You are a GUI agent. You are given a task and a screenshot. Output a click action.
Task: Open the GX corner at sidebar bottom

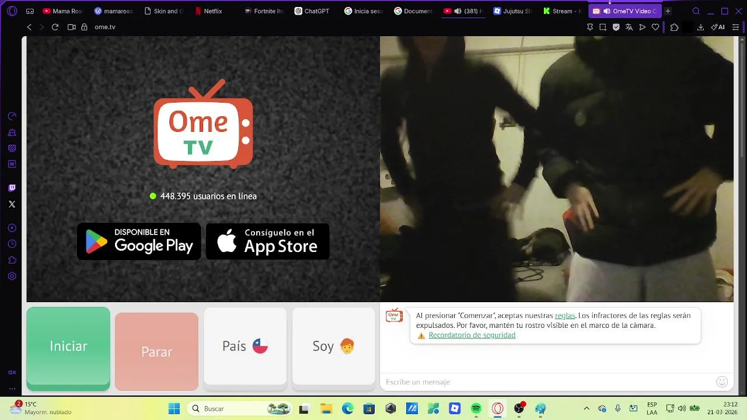12,372
